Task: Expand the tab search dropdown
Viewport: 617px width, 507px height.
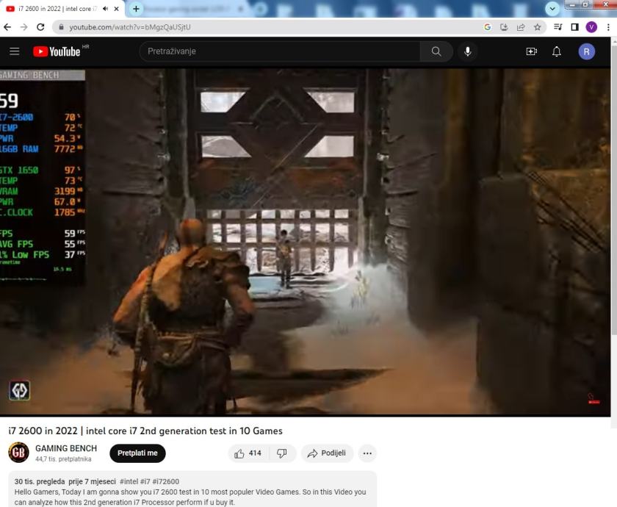Action: tap(552, 9)
